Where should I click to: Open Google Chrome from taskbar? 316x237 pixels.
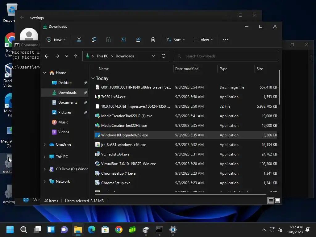119,230
